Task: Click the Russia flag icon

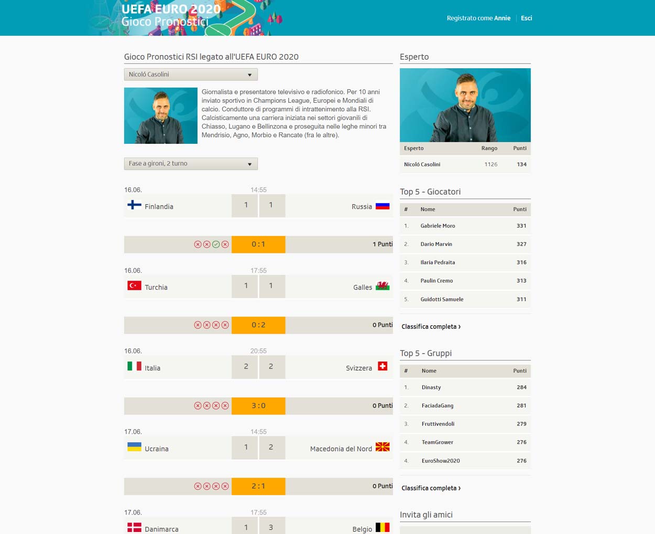Action: [383, 206]
